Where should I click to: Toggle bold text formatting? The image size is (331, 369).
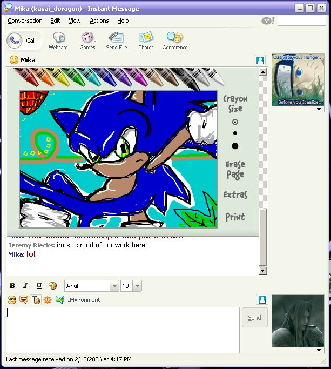(12, 286)
